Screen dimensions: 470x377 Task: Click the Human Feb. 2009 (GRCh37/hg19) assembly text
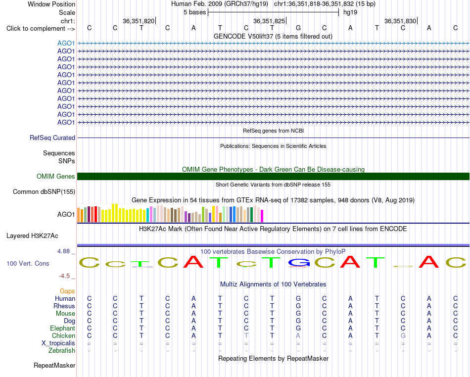click(219, 4)
